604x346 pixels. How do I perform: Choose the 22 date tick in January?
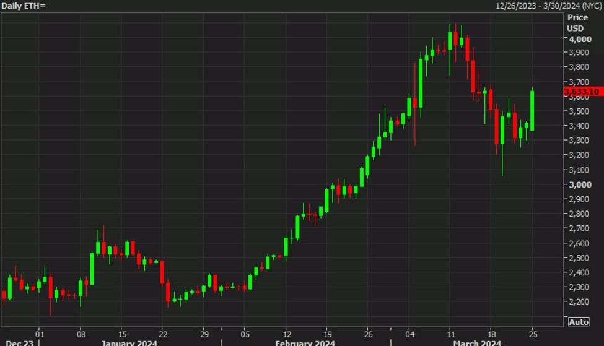point(162,331)
